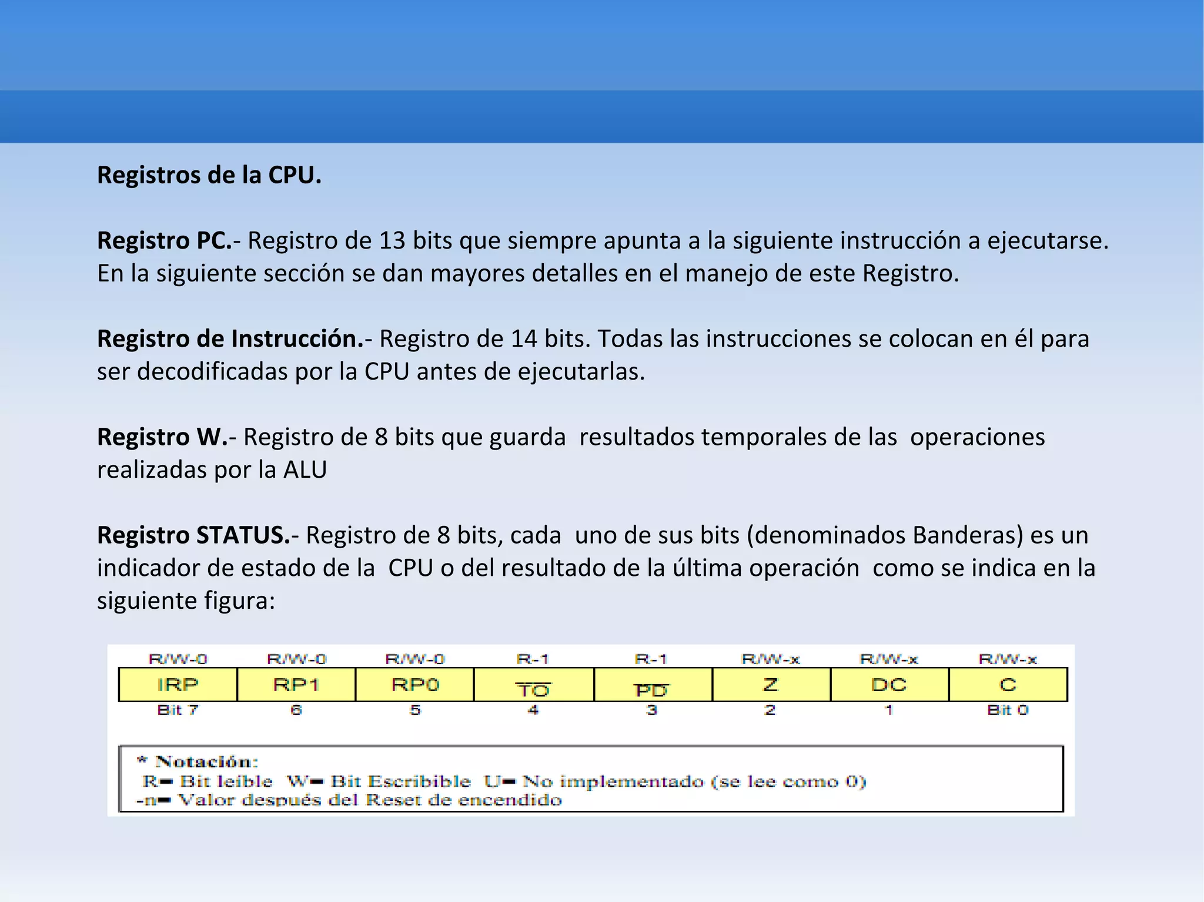Click '-n= Valor después del Reset' line
This screenshot has height=902, width=1204.
[349, 800]
